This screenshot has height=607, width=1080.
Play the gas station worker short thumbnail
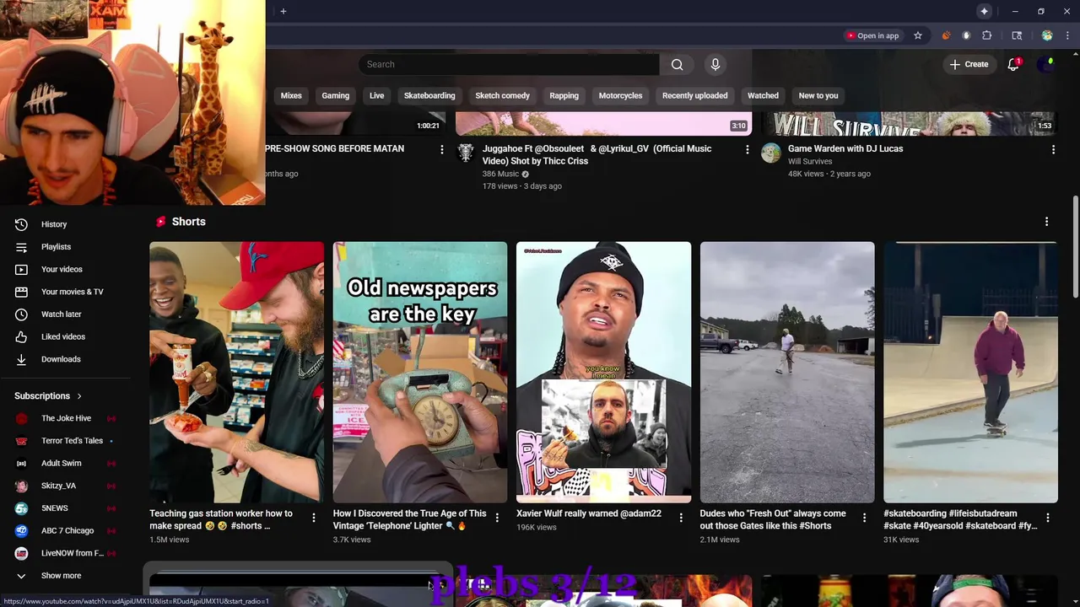(236, 372)
